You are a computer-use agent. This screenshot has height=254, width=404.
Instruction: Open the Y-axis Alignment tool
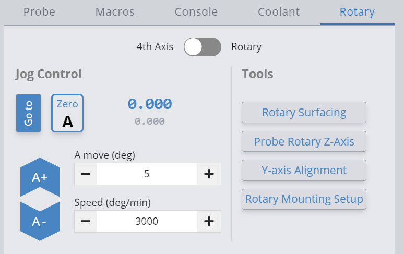tap(304, 171)
